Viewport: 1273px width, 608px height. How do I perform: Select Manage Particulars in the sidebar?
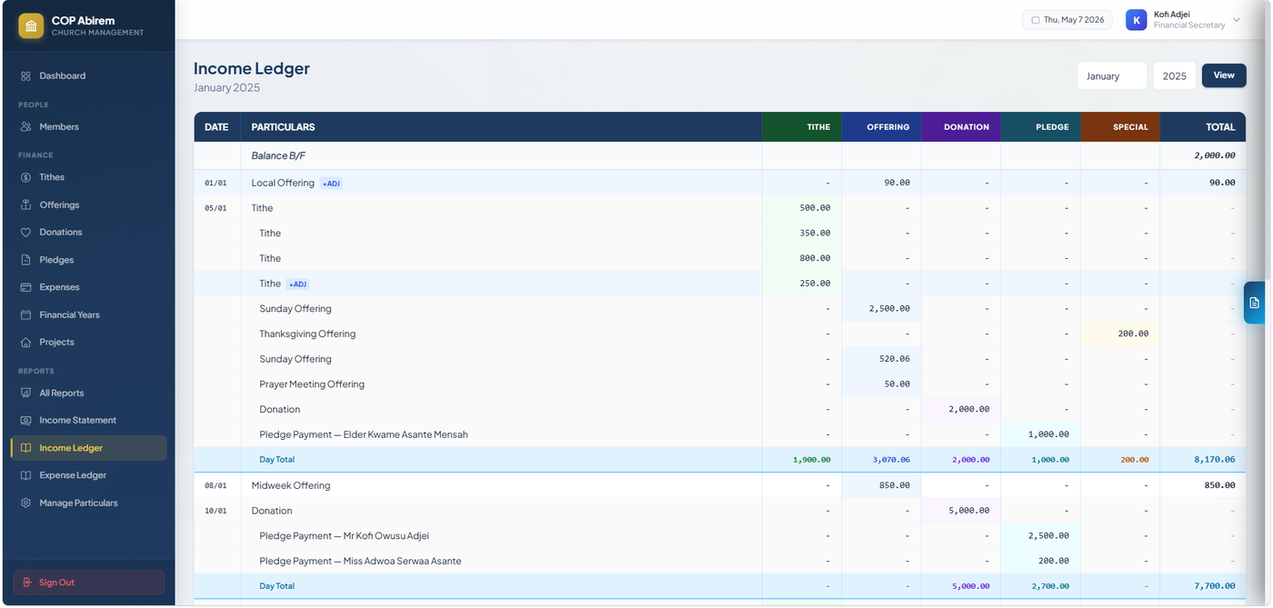tap(89, 503)
